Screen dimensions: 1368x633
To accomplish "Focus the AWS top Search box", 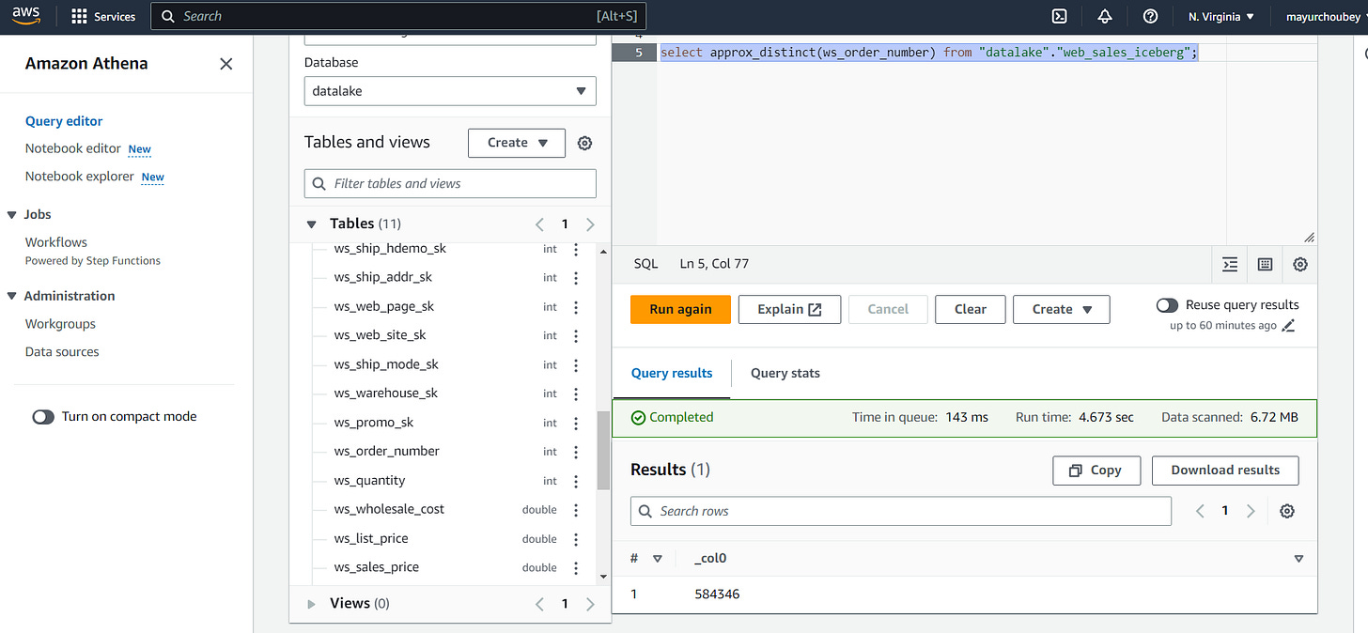I will tap(398, 16).
